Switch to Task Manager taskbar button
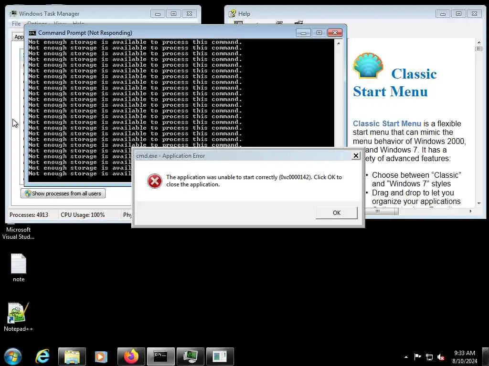 pos(190,356)
